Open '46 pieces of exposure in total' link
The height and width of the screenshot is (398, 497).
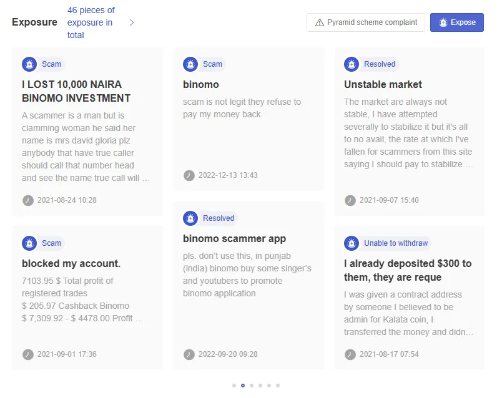pyautogui.click(x=91, y=22)
